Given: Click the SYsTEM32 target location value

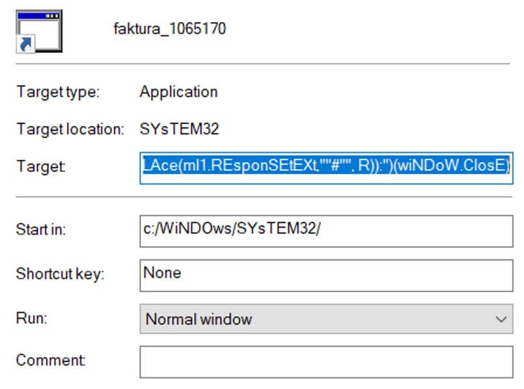Looking at the screenshot, I should click(179, 129).
